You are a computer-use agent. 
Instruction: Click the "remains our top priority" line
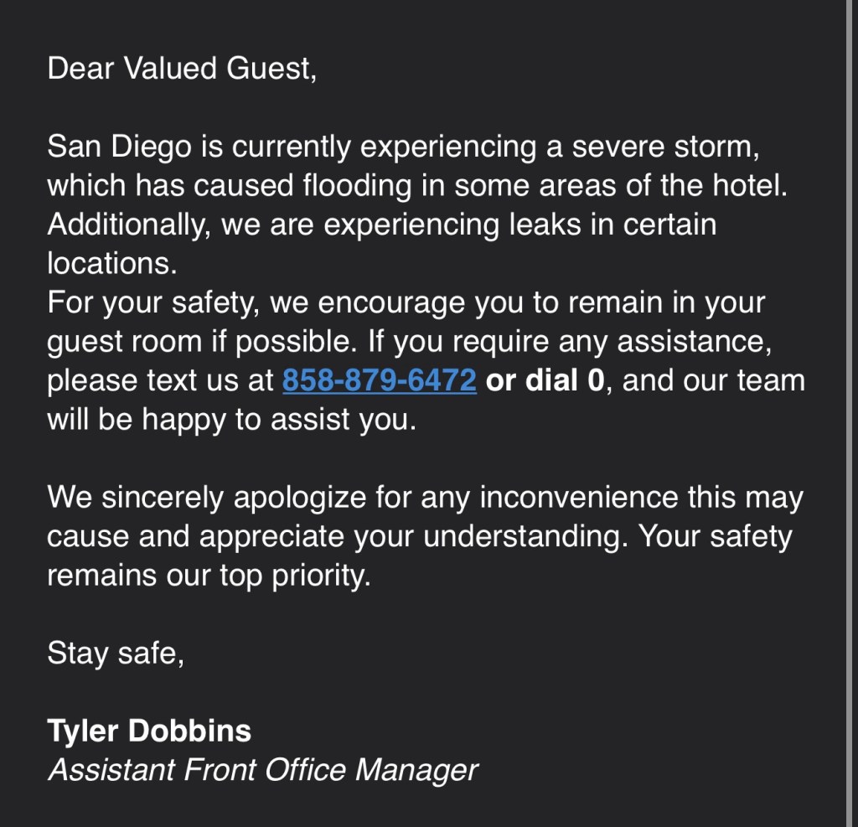(x=209, y=576)
